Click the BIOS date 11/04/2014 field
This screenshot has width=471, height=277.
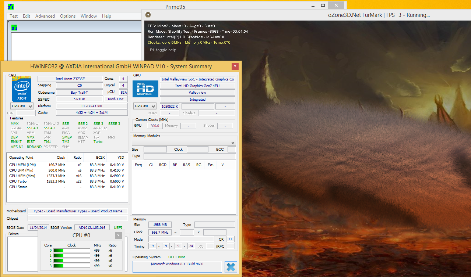[x=38, y=227]
